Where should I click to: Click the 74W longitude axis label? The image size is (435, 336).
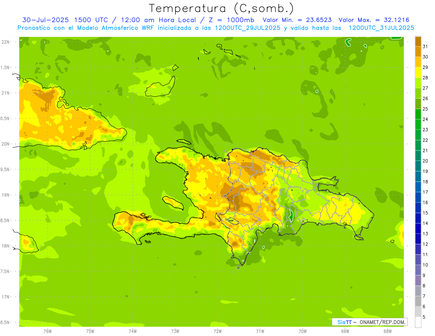point(133,331)
